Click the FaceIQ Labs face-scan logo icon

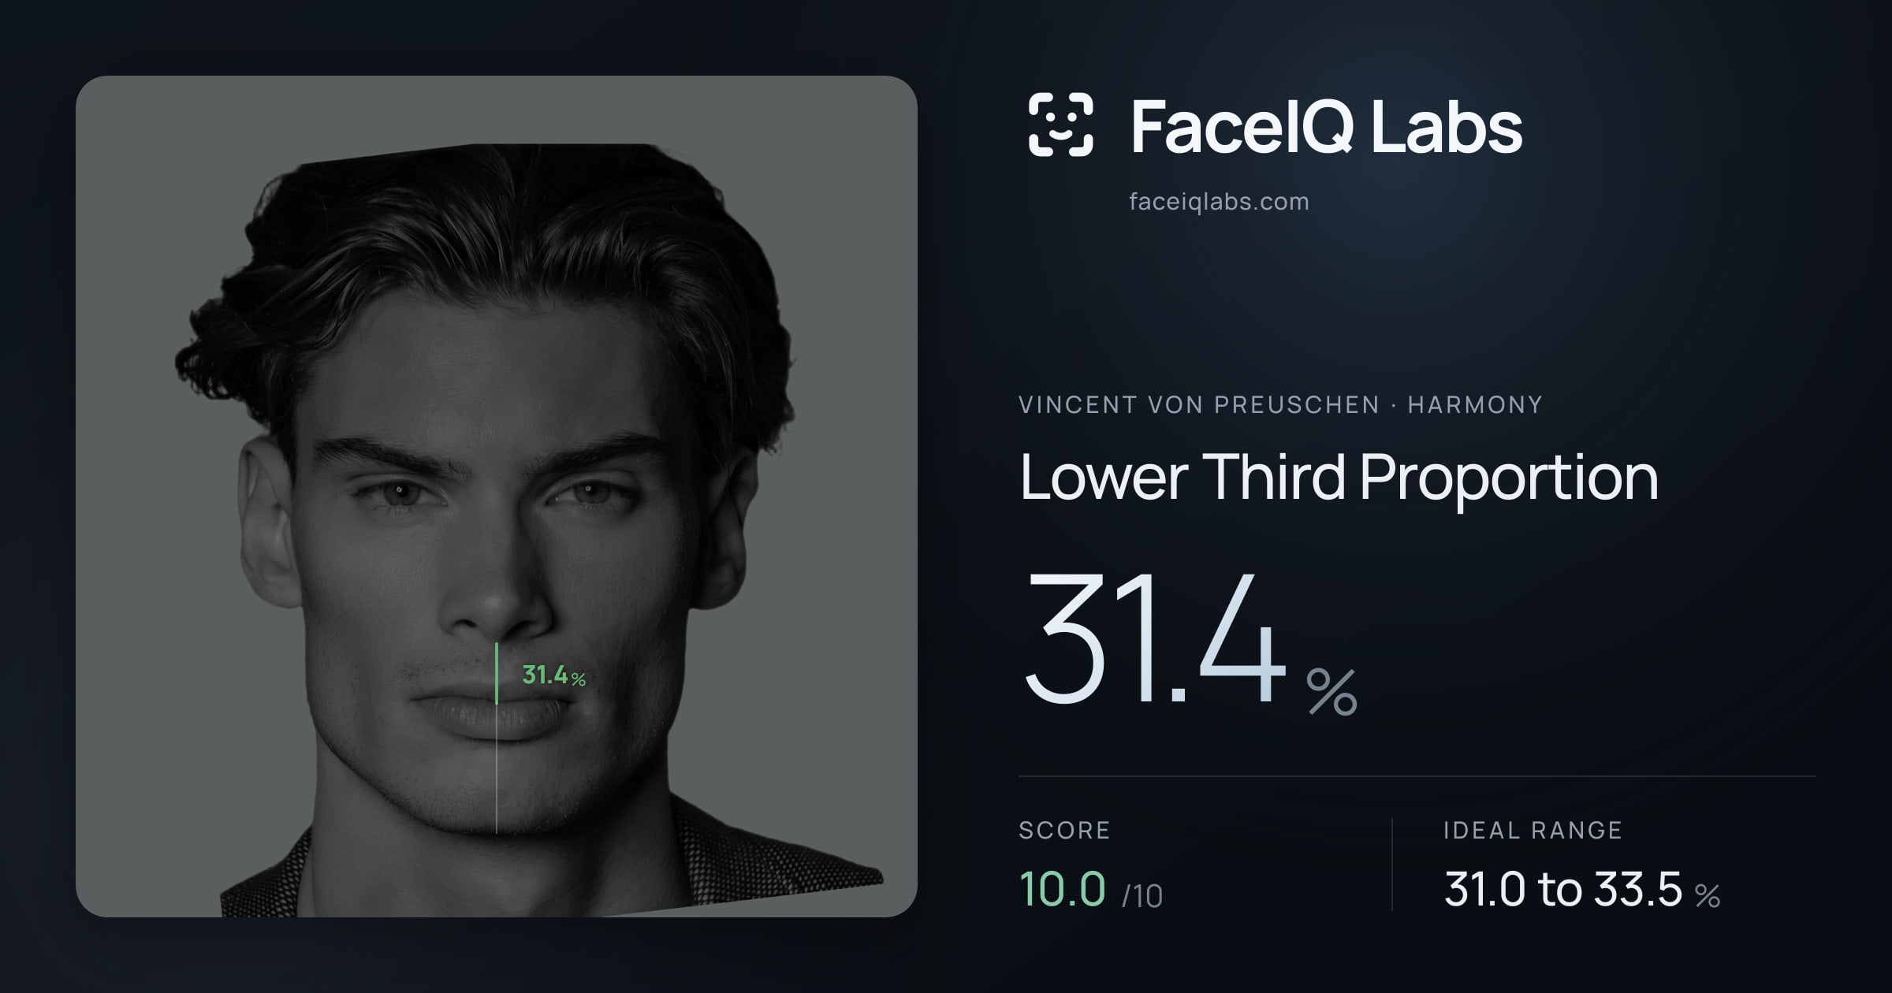click(x=1060, y=125)
